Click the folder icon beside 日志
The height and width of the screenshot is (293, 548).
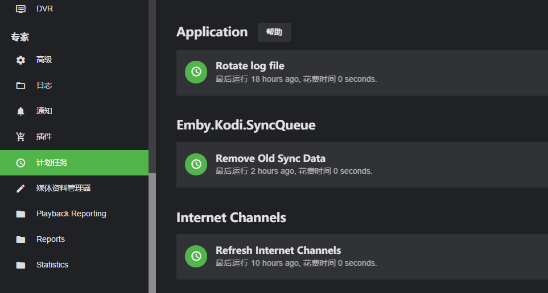[x=20, y=86]
